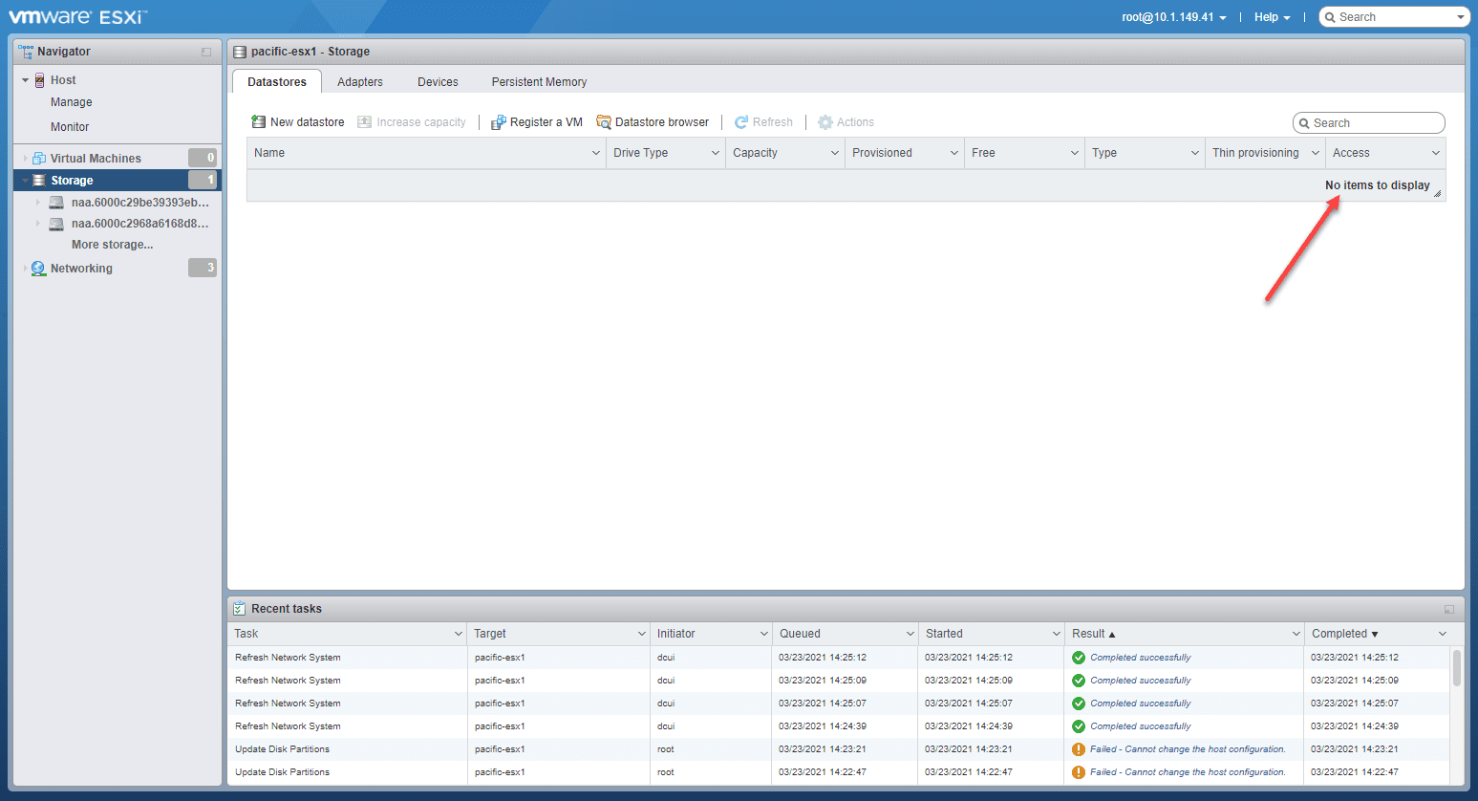Sort tasks by the Completed column header
The height and width of the screenshot is (801, 1478).
pos(1380,634)
